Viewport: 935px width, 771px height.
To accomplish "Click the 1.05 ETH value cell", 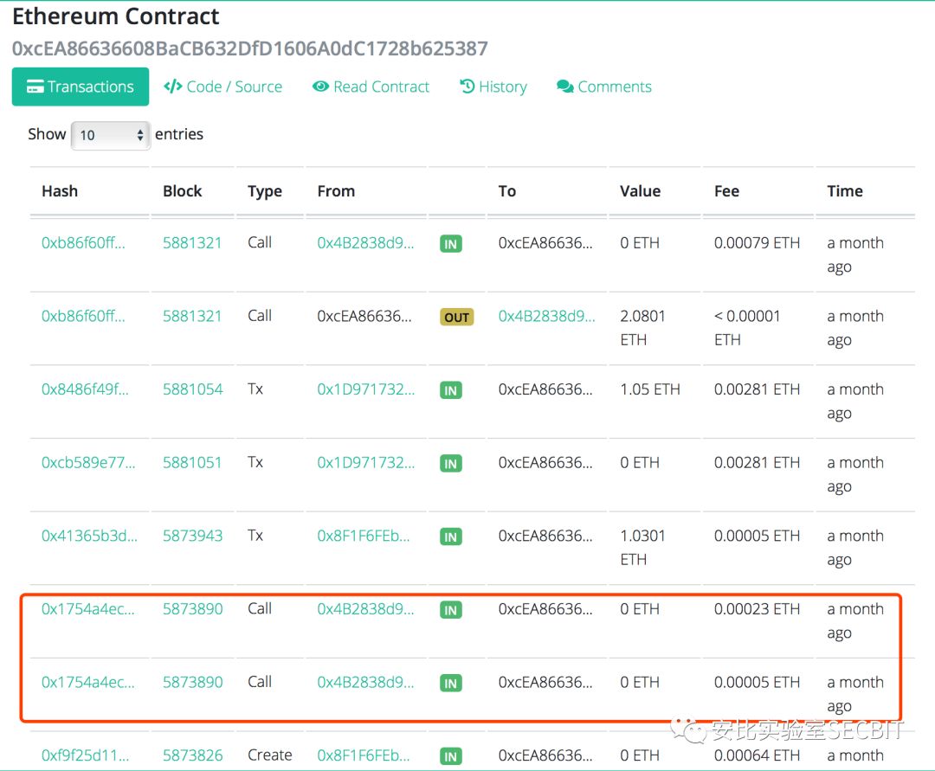I will (x=650, y=389).
